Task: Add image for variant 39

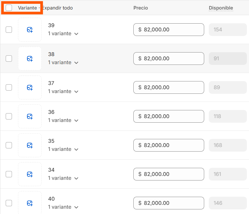Action: pyautogui.click(x=30, y=30)
